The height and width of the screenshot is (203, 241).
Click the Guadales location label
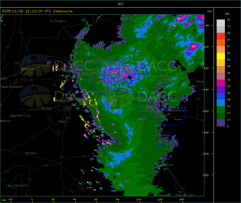click(x=143, y=57)
